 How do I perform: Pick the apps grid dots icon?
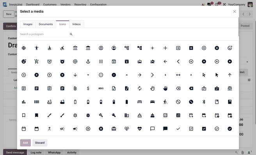pyautogui.click(x=101, y=61)
